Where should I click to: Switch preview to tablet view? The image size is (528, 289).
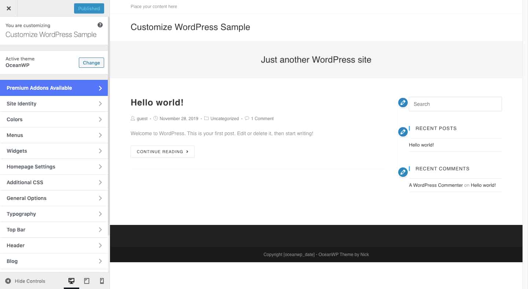coord(87,281)
